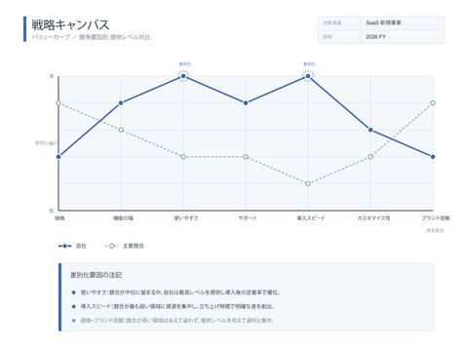Click the blue bullet of the 使いやすさ note

(74, 292)
